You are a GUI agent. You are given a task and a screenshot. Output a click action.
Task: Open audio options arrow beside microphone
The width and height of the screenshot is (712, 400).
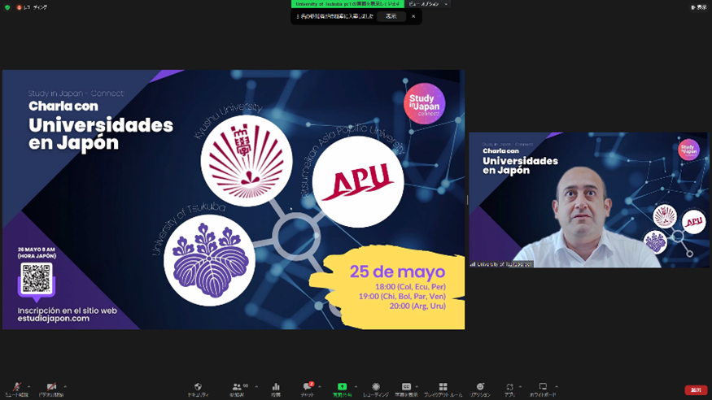pyautogui.click(x=29, y=387)
